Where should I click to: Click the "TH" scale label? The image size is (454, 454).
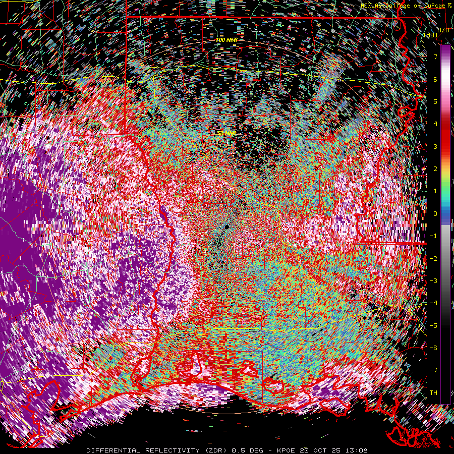[433, 393]
